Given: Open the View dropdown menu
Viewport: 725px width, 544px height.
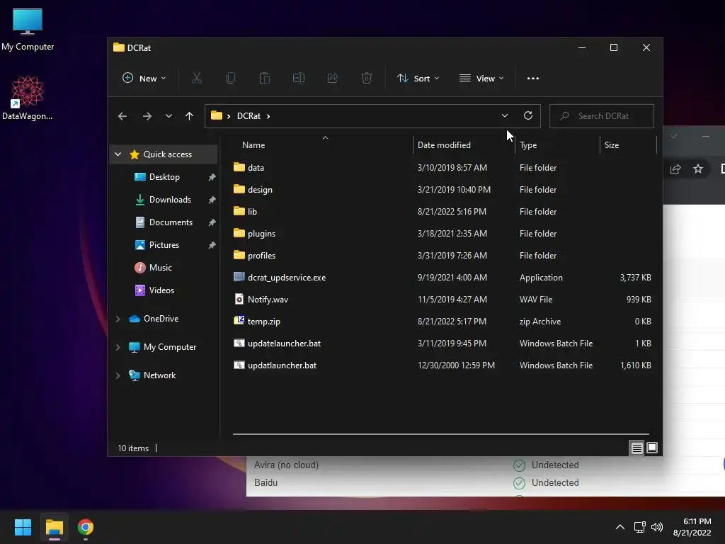Looking at the screenshot, I should click(481, 78).
